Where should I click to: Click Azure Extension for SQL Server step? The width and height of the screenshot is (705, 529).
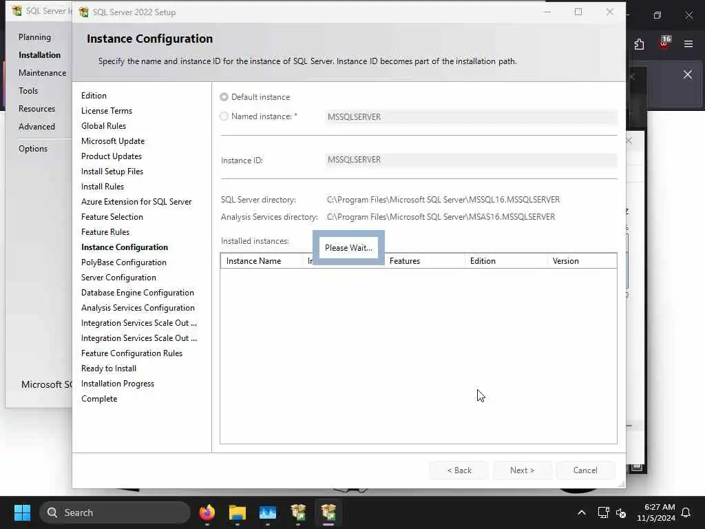(136, 202)
